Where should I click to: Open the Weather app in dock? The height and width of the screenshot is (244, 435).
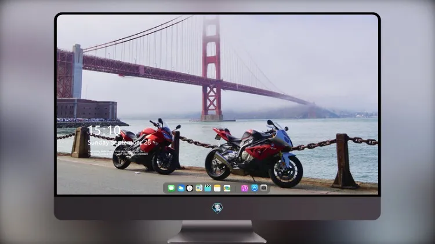point(181,188)
